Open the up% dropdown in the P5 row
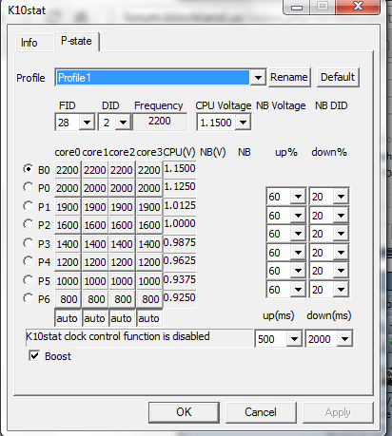The height and width of the screenshot is (436, 392). click(x=298, y=289)
